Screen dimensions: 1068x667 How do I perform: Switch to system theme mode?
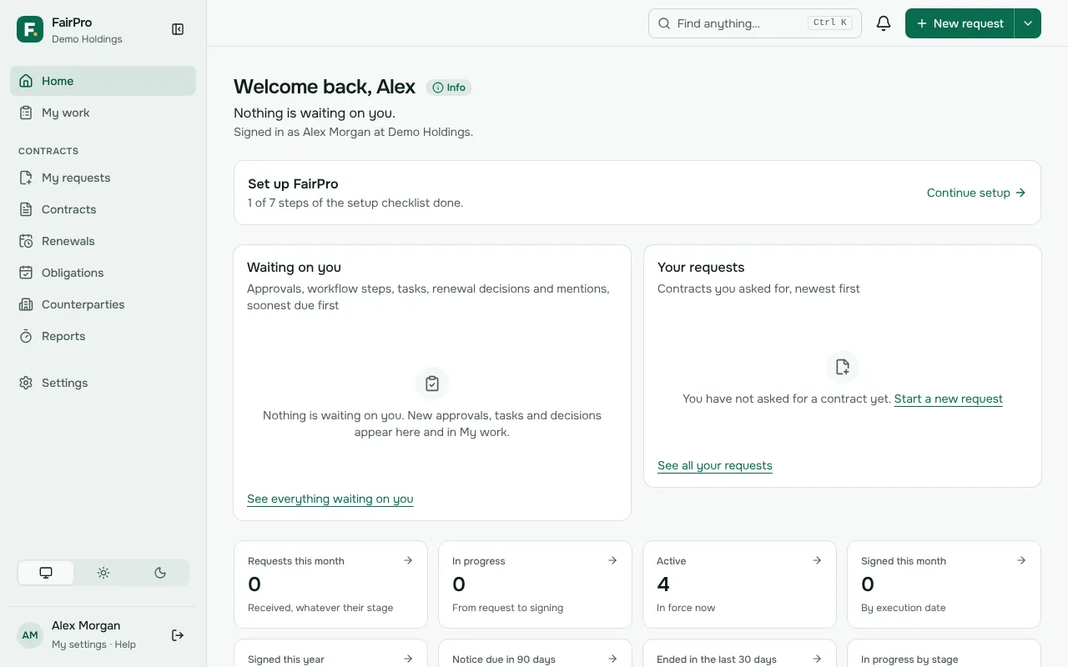point(46,573)
